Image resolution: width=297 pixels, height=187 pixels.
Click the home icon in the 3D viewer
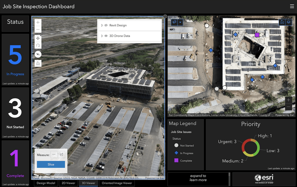[38, 63]
